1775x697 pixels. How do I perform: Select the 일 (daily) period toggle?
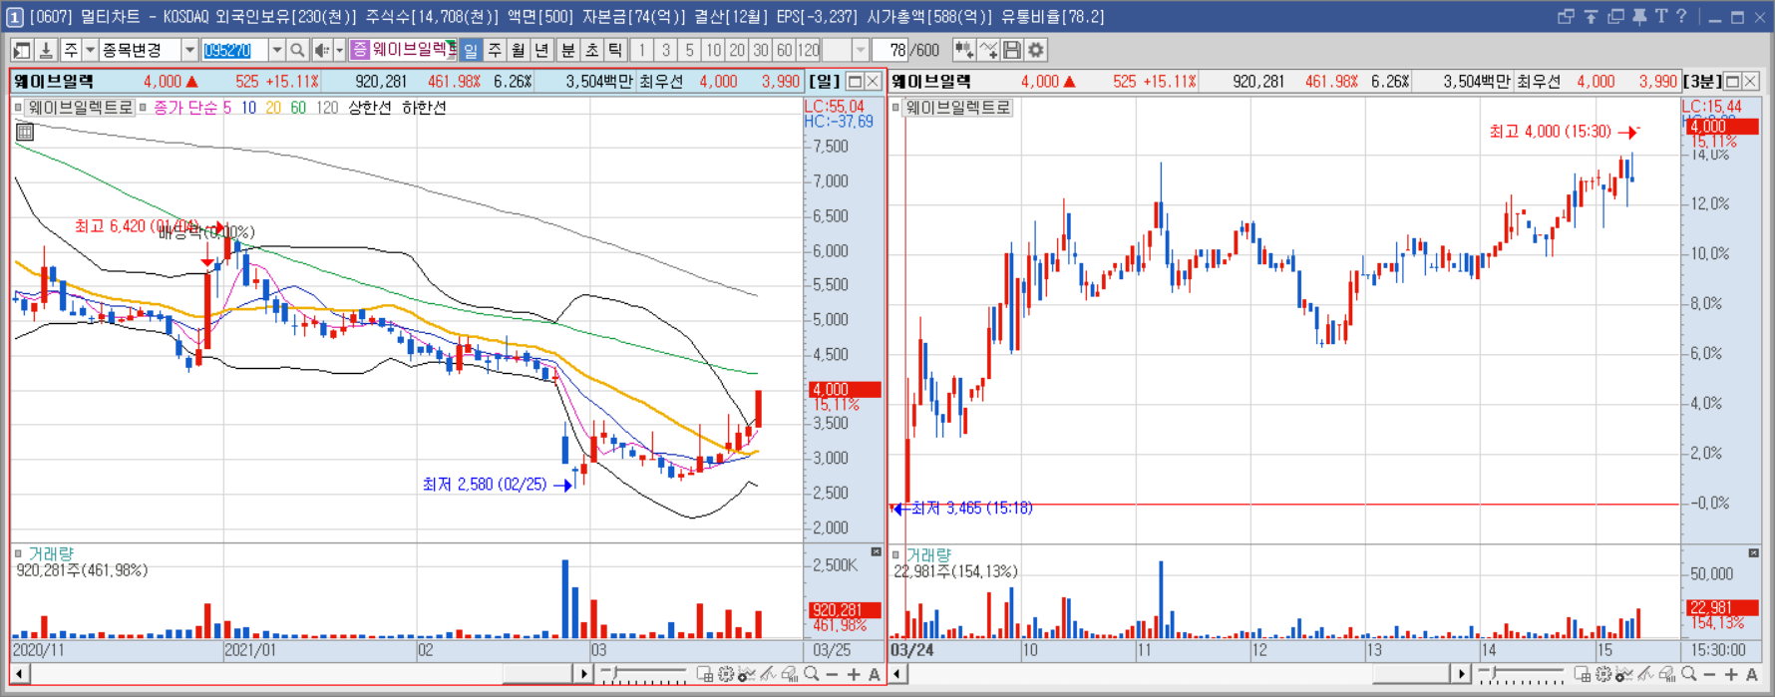pos(471,50)
